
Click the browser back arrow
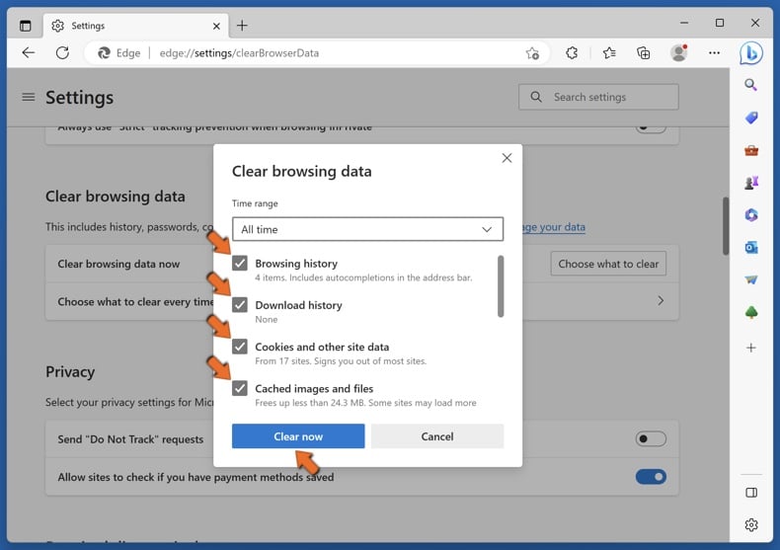coord(29,52)
